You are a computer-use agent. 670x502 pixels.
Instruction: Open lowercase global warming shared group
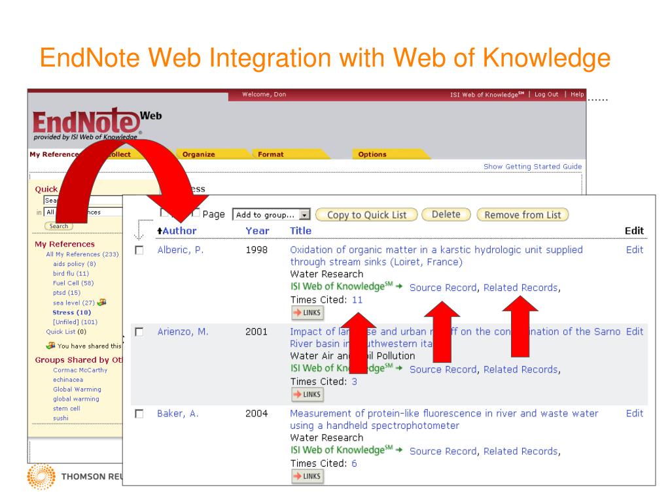(x=76, y=399)
